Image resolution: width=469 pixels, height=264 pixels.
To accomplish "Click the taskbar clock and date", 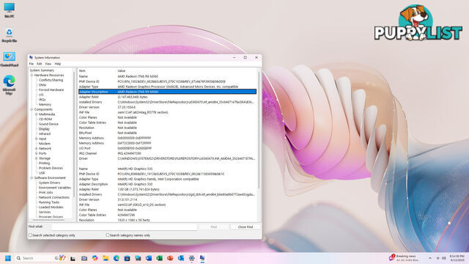I will tap(457, 258).
